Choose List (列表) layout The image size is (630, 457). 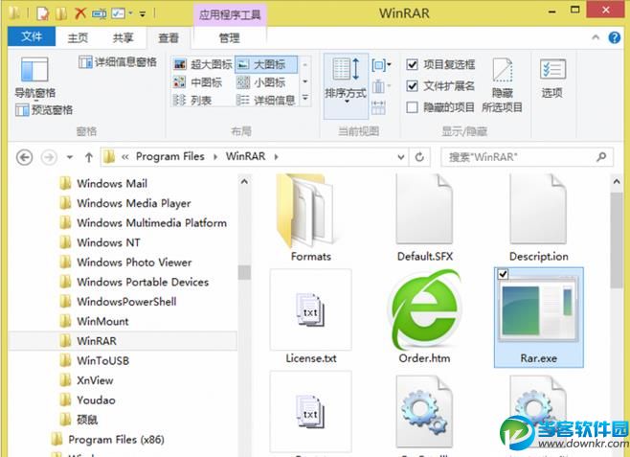point(192,100)
